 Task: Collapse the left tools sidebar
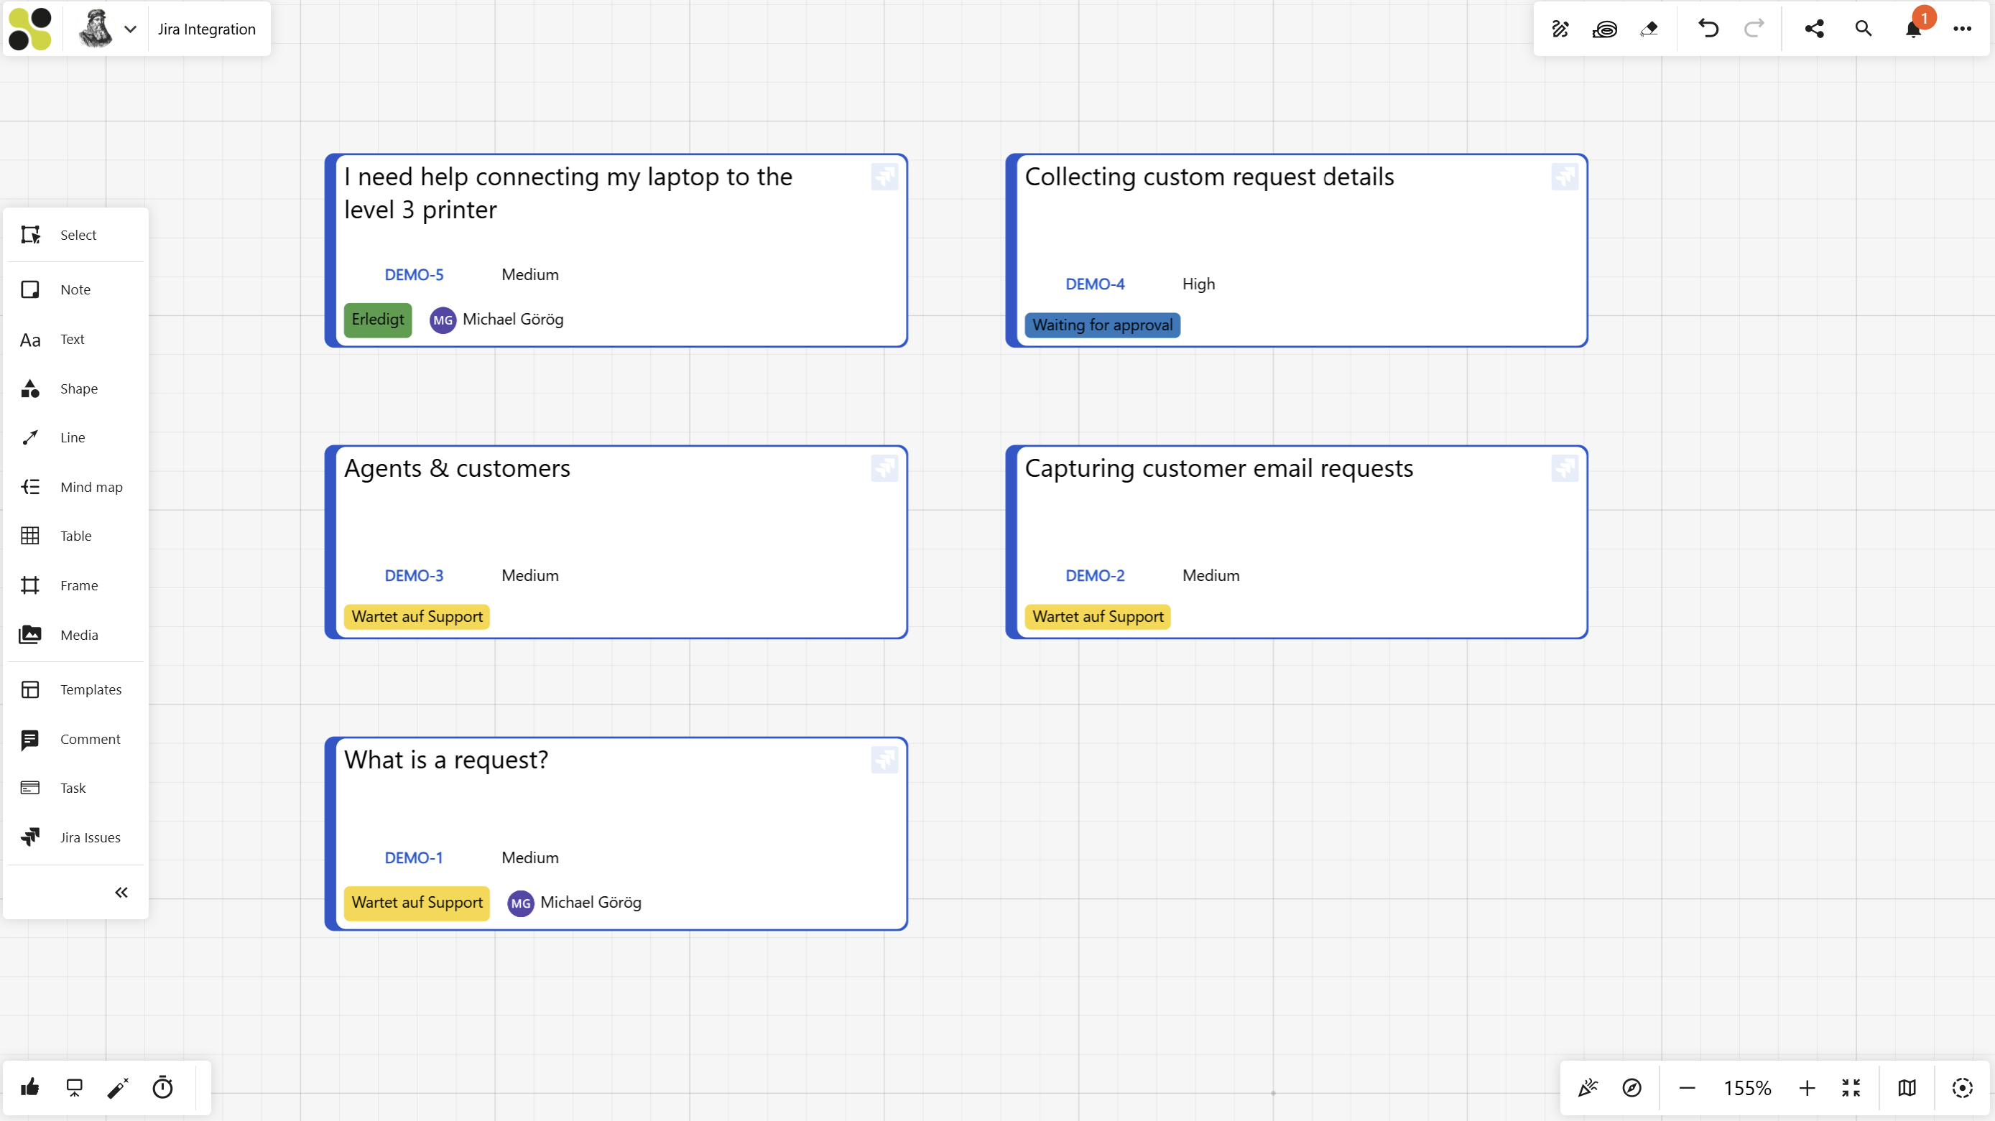coord(121,892)
